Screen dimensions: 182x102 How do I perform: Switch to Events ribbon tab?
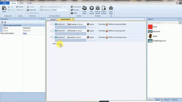click(30, 3)
